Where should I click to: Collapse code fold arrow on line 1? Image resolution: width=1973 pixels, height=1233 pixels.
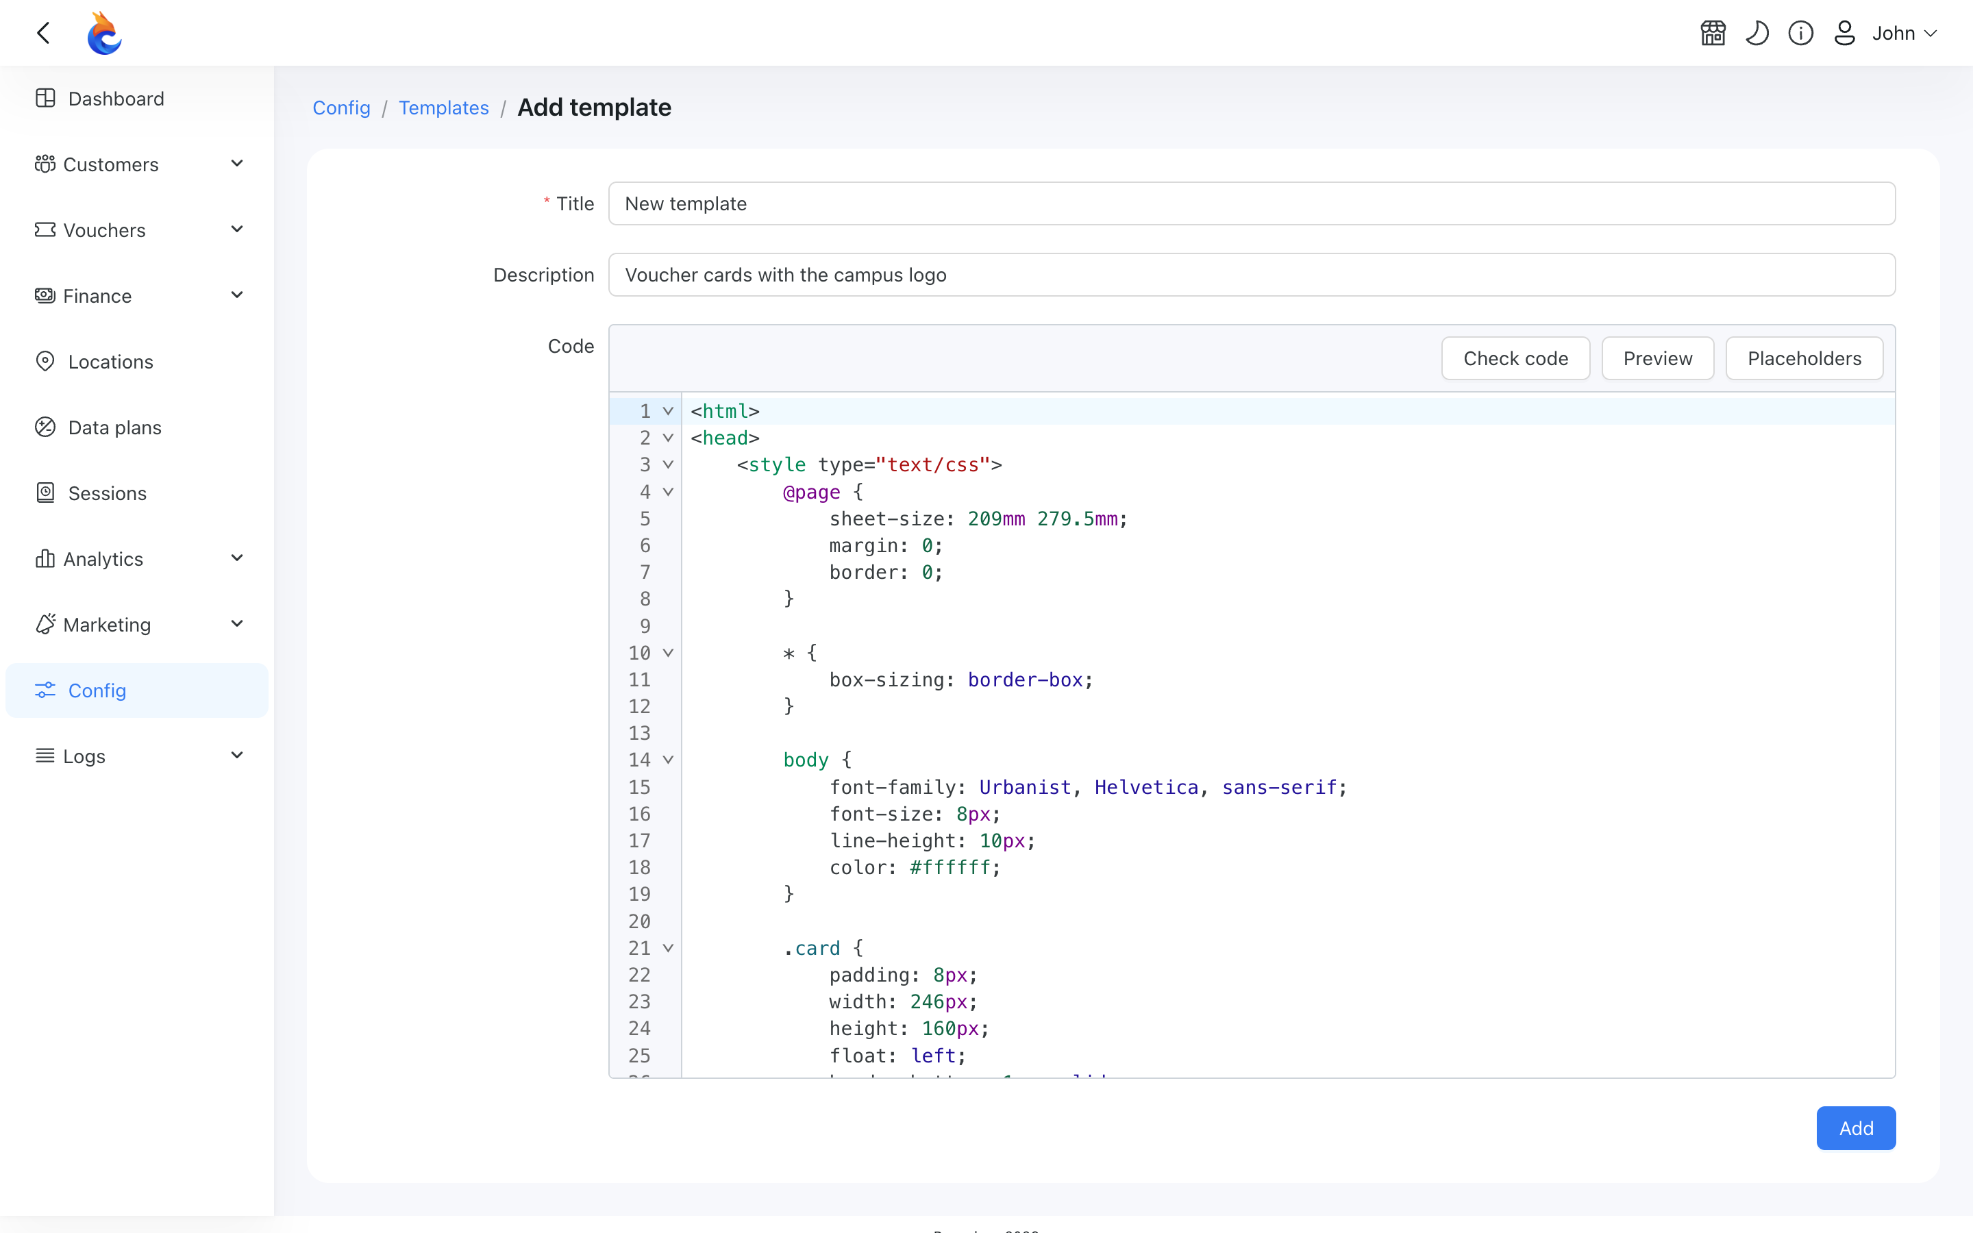point(668,411)
